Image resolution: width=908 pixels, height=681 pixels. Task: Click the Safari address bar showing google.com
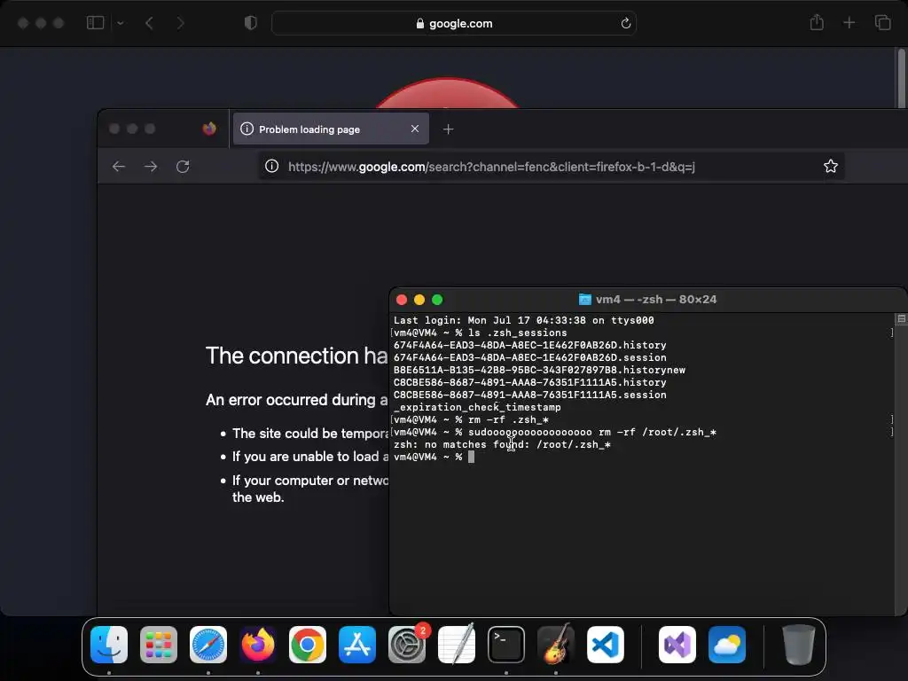(454, 24)
